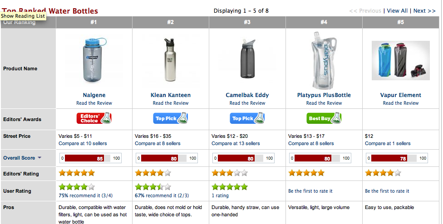Compare Camelbak Eddy at 13 sellers
The image size is (443, 224).
(x=236, y=143)
